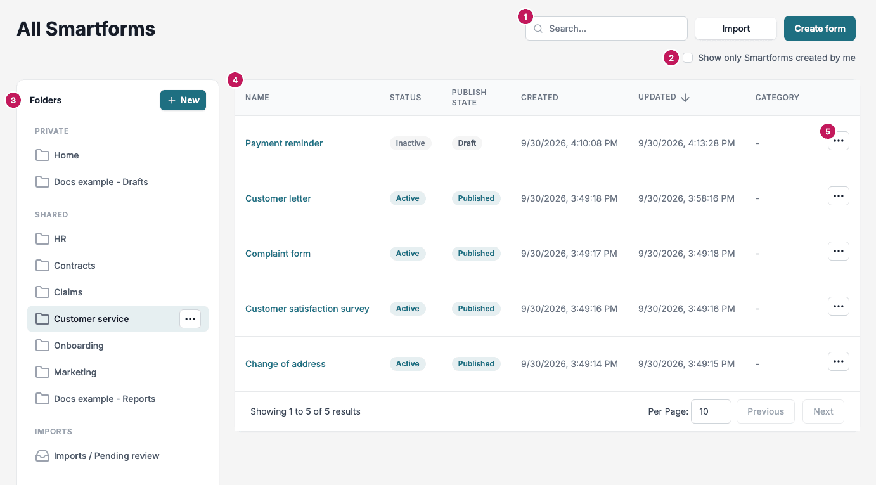Screen dimensions: 876x485
Task: Click the Per Page number field
Action: [711, 411]
